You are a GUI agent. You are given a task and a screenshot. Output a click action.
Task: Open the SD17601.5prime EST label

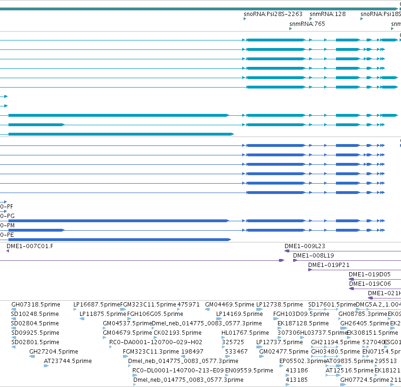(332, 305)
